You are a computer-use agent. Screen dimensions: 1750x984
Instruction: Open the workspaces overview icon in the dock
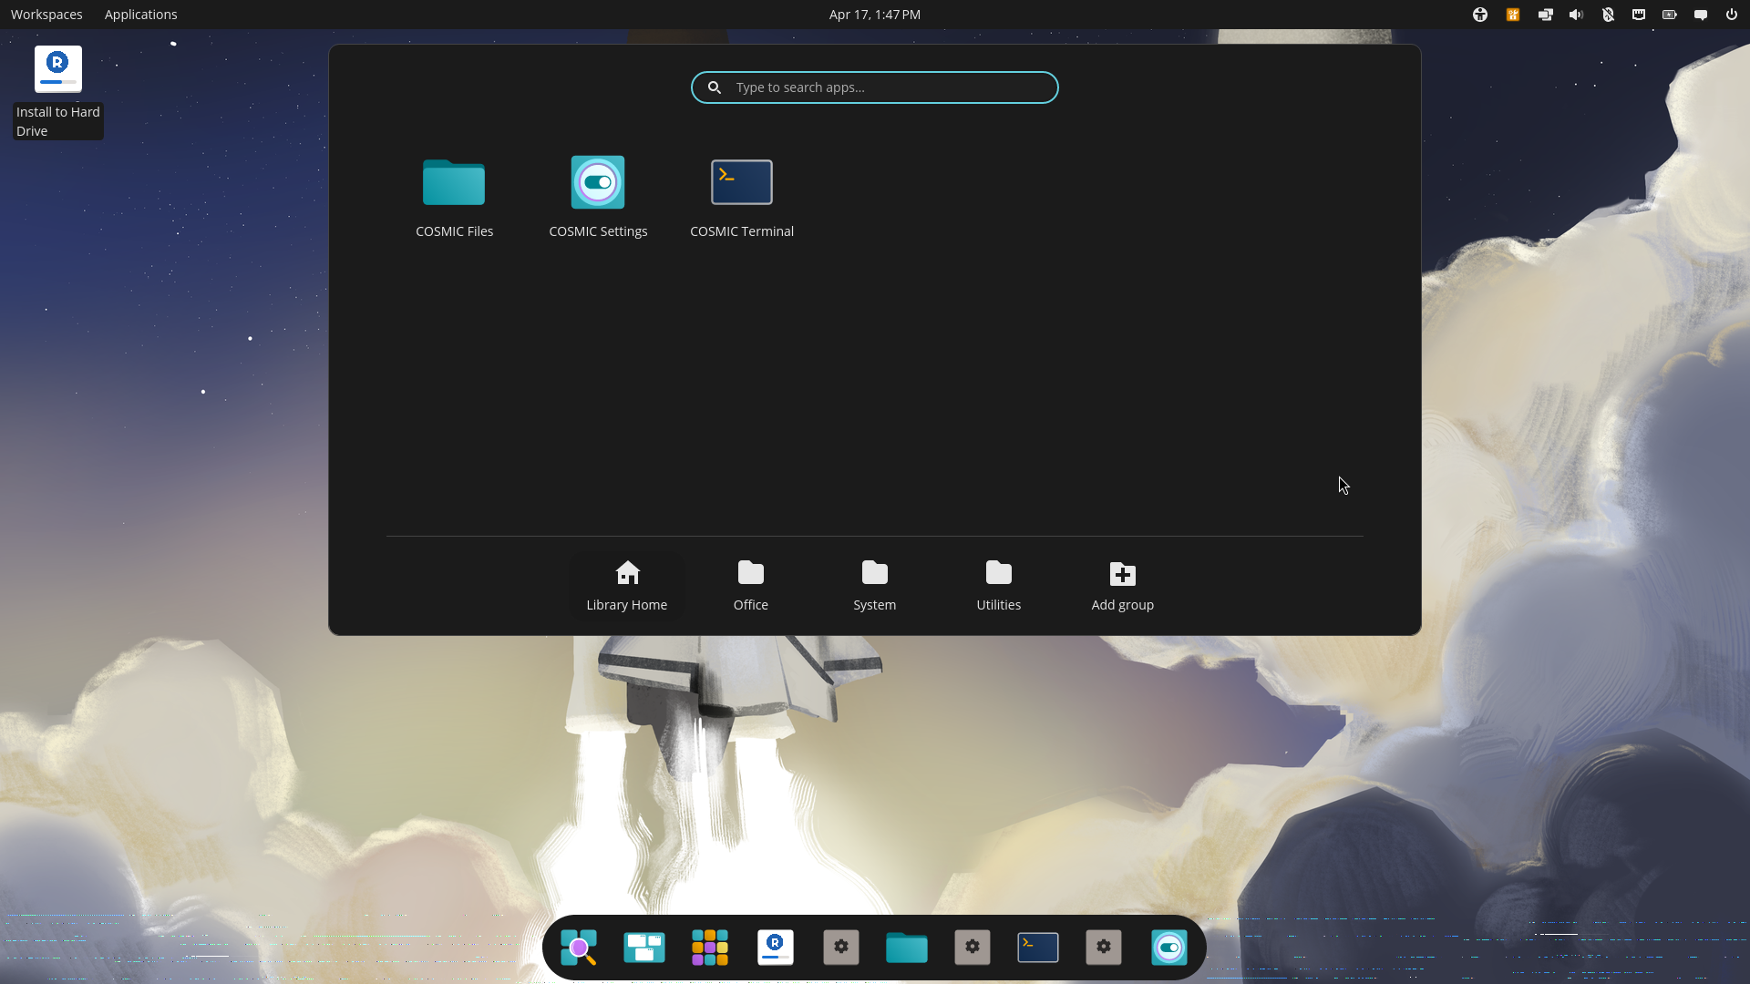pyautogui.click(x=644, y=948)
